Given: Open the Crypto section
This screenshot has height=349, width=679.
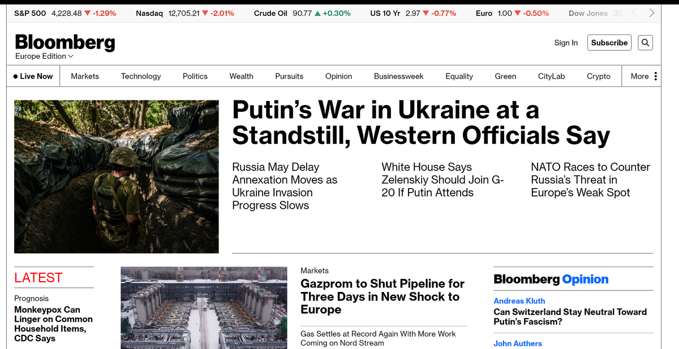Looking at the screenshot, I should coord(598,76).
